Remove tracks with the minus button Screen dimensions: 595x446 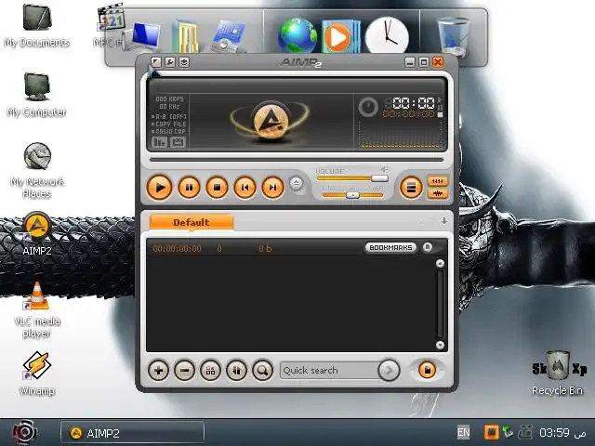click(184, 370)
